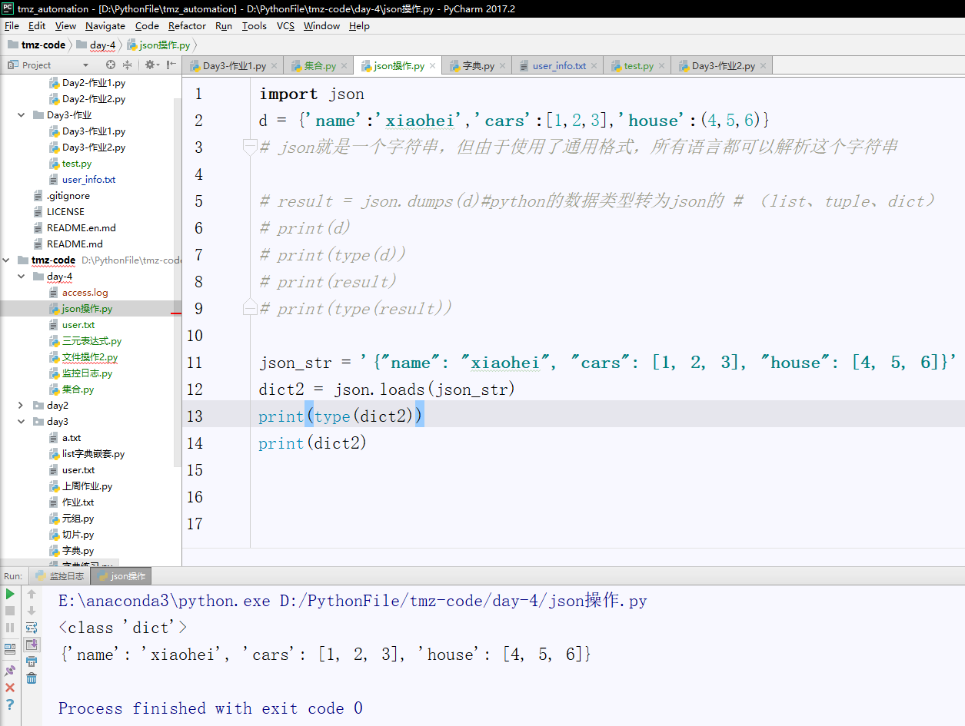Viewport: 965px width, 726px height.
Task: Open the VCS menu
Action: pos(285,25)
